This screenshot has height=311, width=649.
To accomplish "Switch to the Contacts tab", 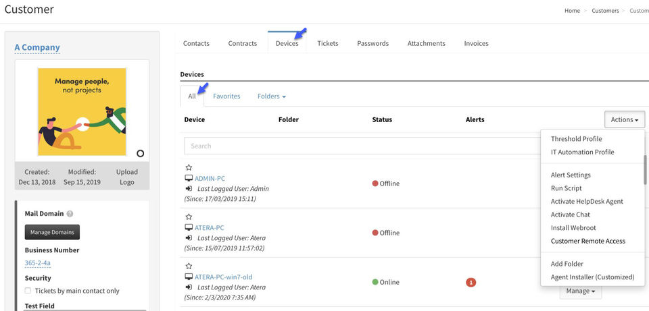I will click(196, 43).
